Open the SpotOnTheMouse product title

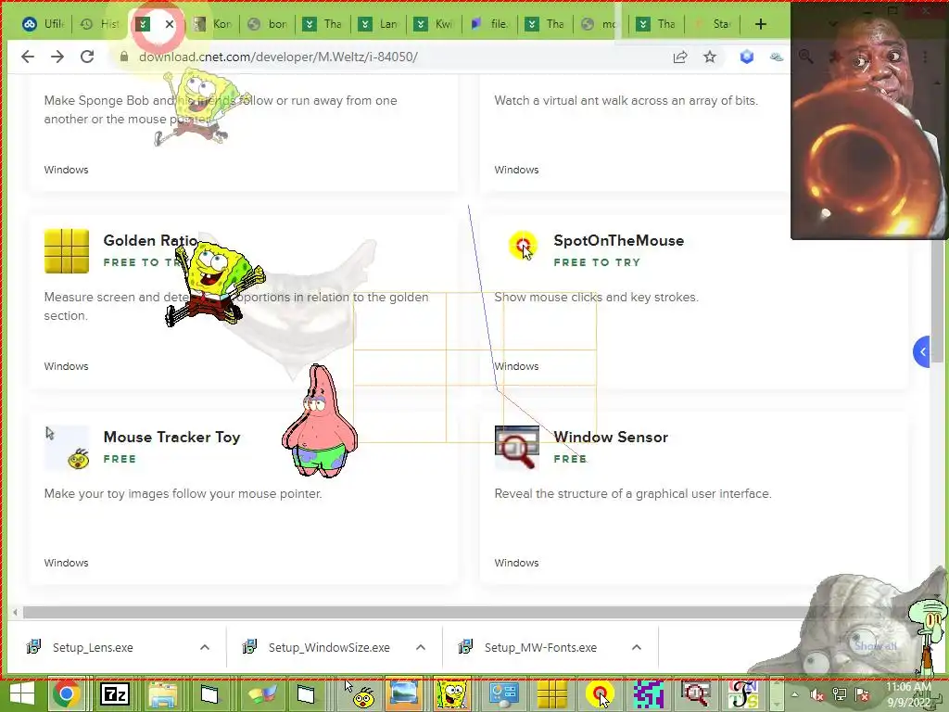618,240
